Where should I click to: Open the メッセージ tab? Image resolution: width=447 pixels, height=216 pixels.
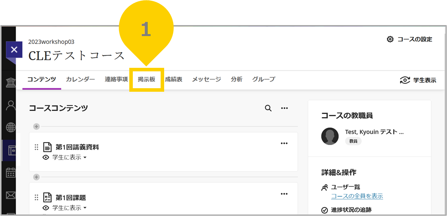pyautogui.click(x=206, y=80)
